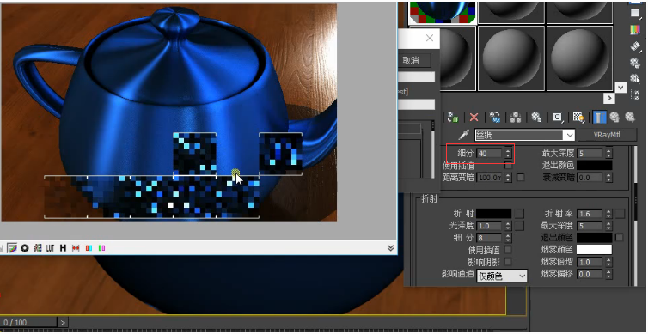Viewport: 648px width, 334px height.
Task: Assign material to selection icon
Action: (x=453, y=118)
